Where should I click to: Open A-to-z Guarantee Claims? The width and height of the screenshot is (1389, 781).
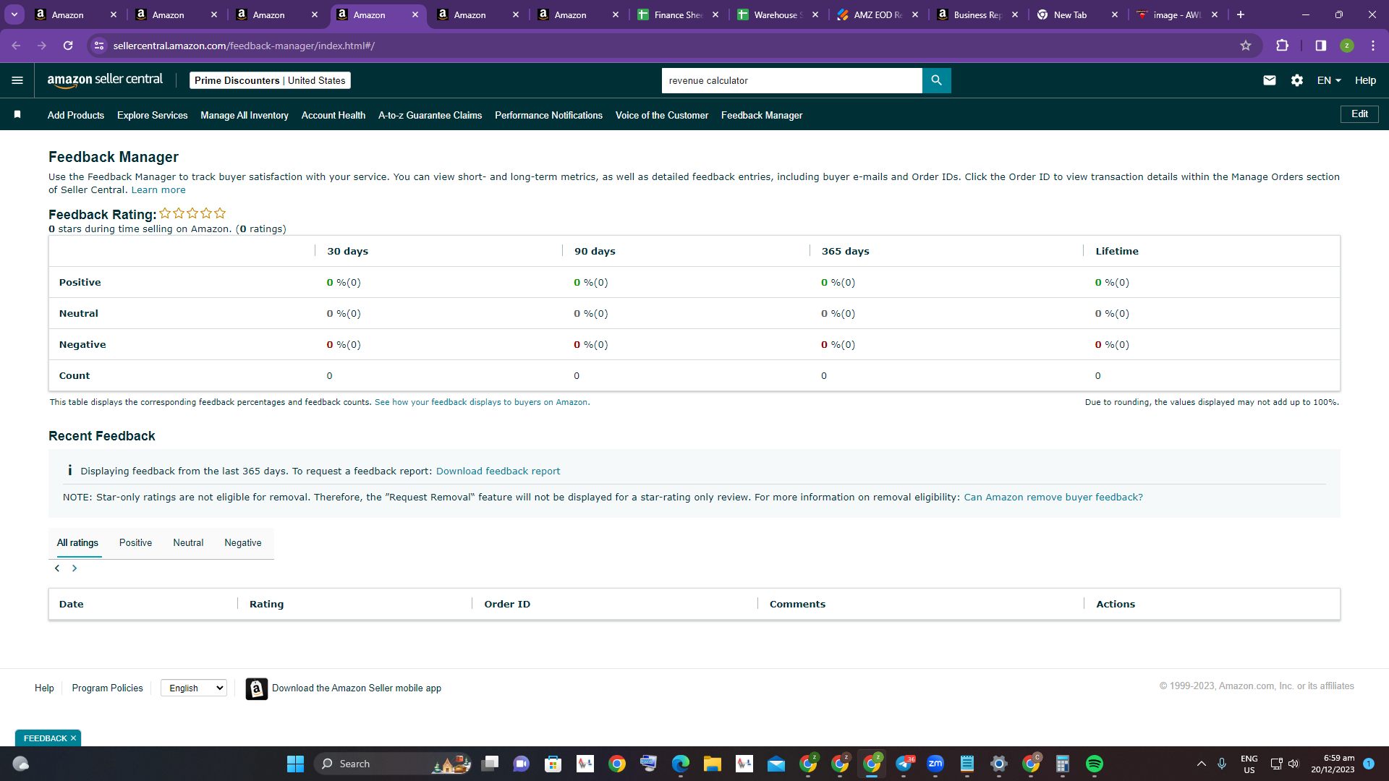430,115
